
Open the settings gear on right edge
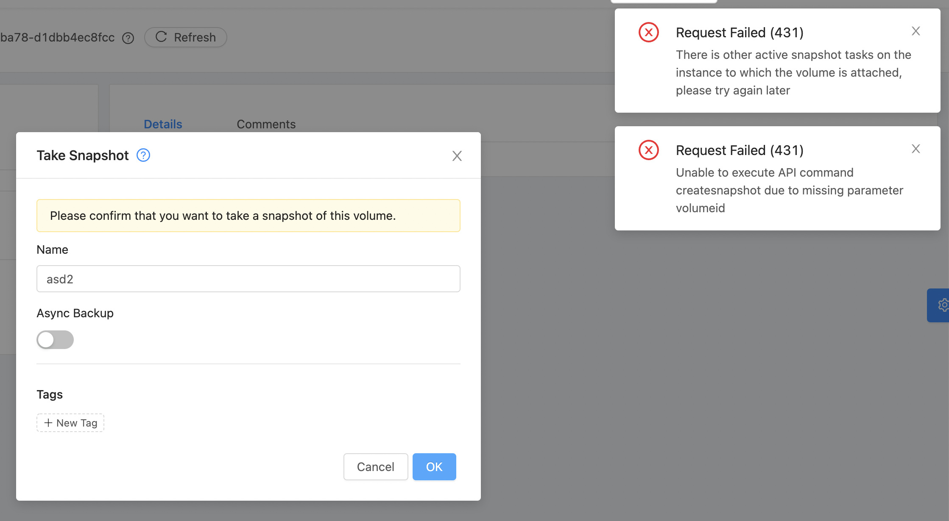[942, 305]
